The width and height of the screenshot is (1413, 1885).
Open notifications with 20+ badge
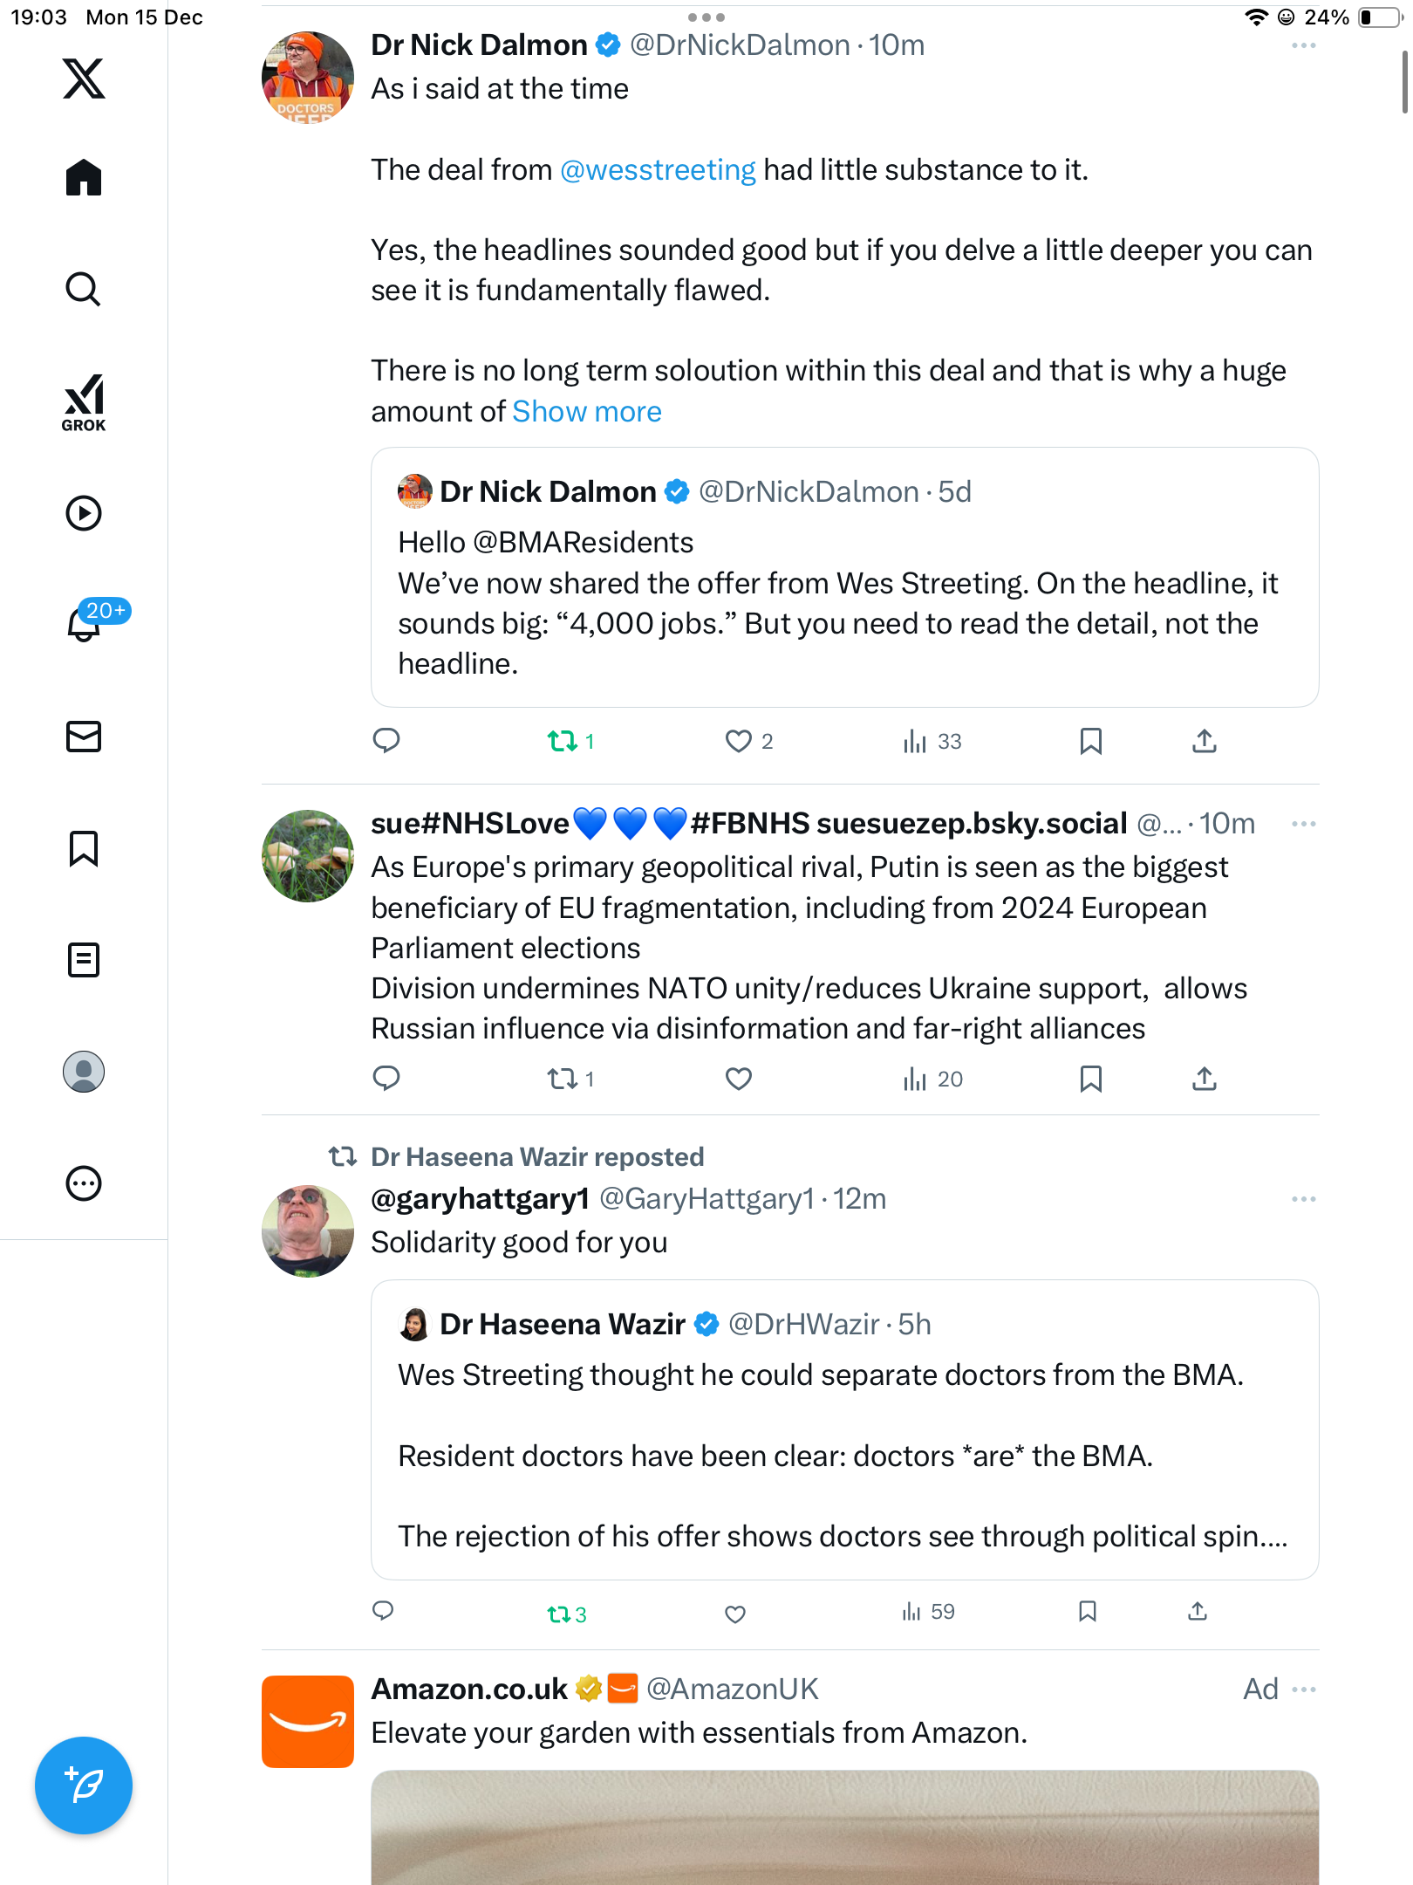[84, 624]
